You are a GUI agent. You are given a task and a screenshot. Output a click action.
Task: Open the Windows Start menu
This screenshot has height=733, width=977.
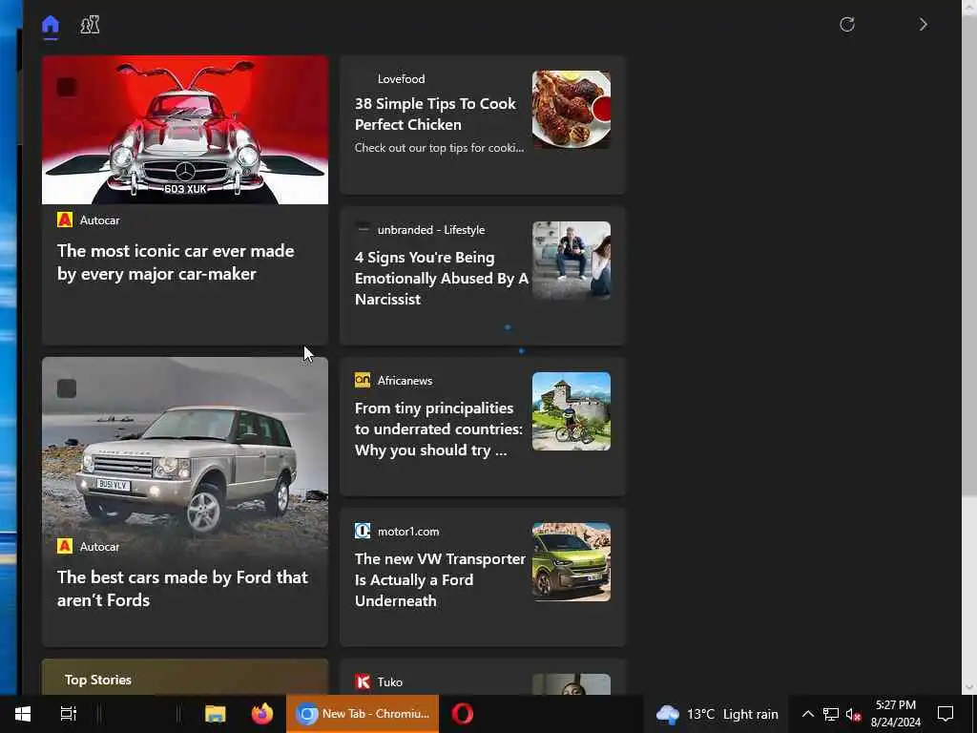coord(23,714)
